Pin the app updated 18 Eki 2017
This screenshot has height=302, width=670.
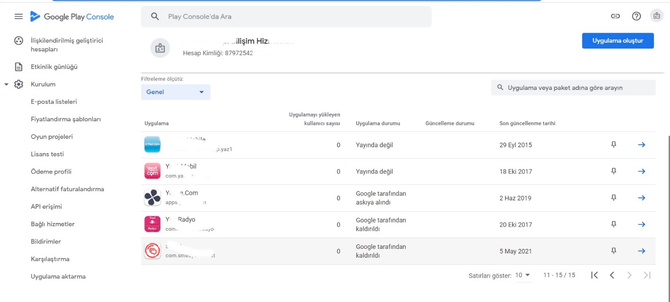pyautogui.click(x=613, y=171)
